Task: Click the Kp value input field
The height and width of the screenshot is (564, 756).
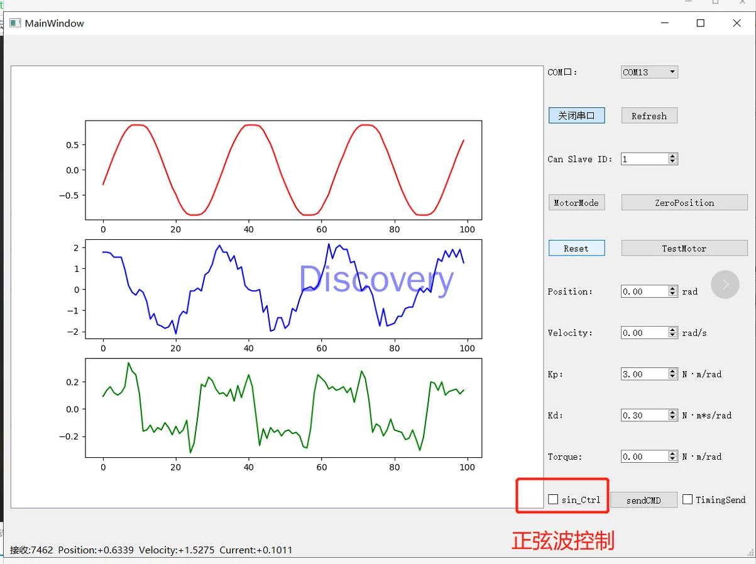Action: point(644,374)
